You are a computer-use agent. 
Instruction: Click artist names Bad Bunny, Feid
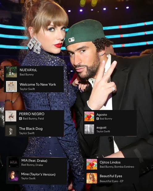pos(33,118)
